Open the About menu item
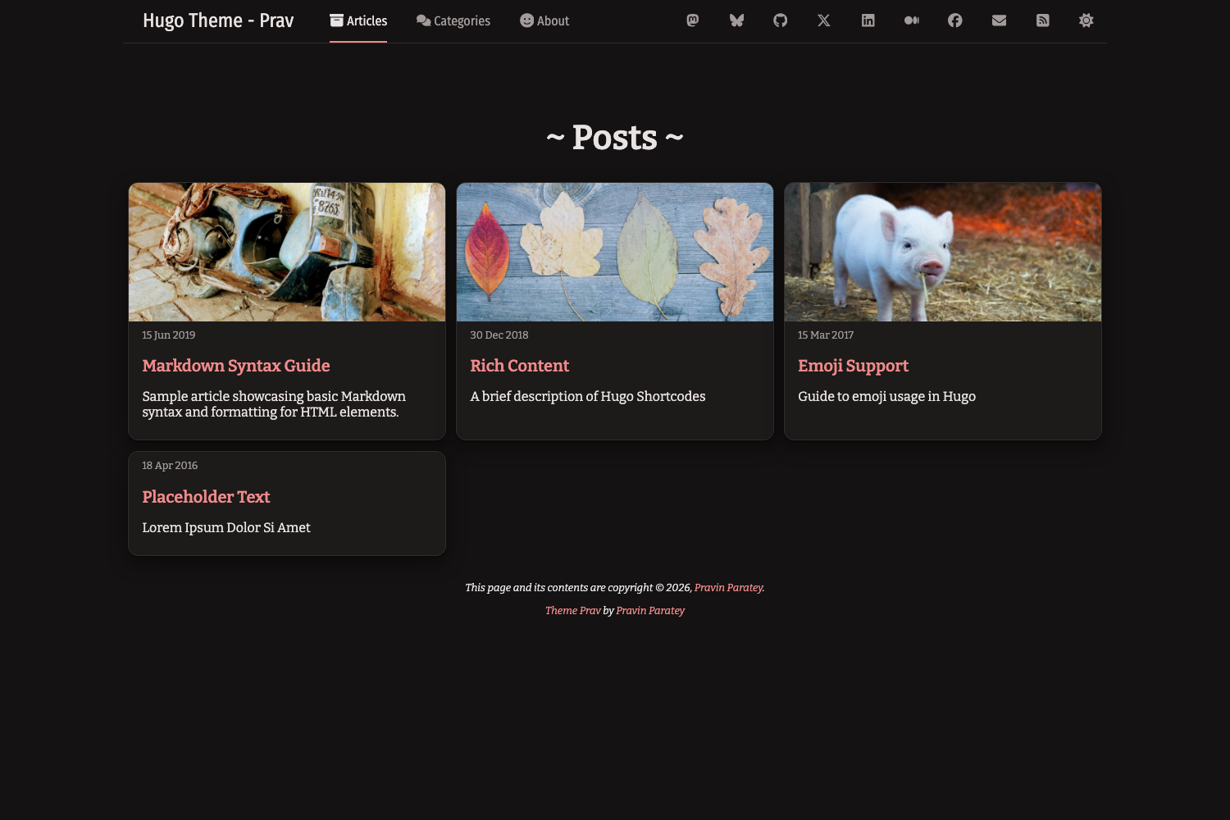The height and width of the screenshot is (820, 1230). click(x=544, y=21)
